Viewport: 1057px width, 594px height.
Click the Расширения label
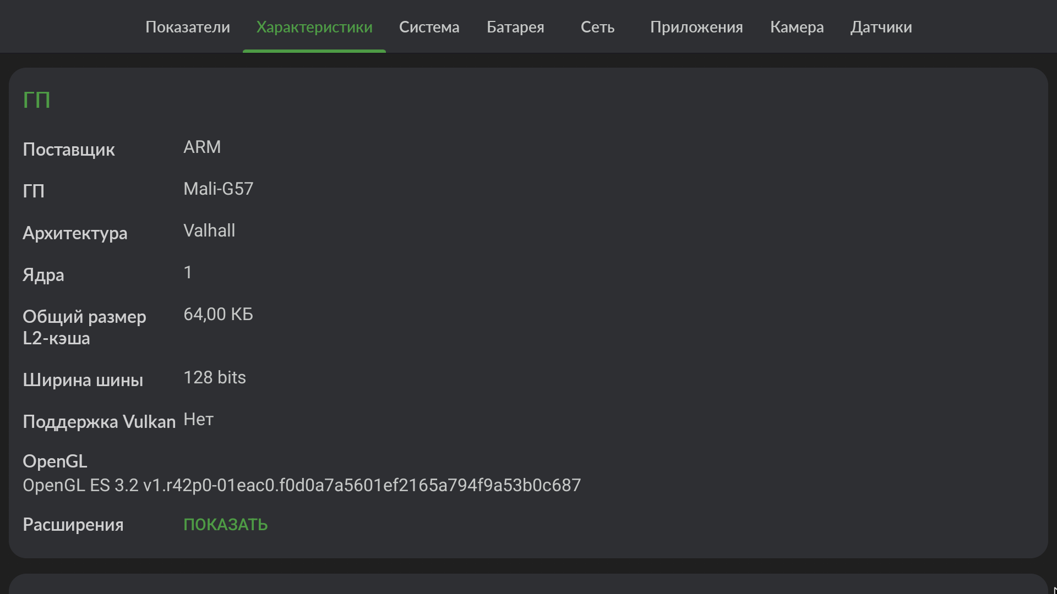(73, 525)
